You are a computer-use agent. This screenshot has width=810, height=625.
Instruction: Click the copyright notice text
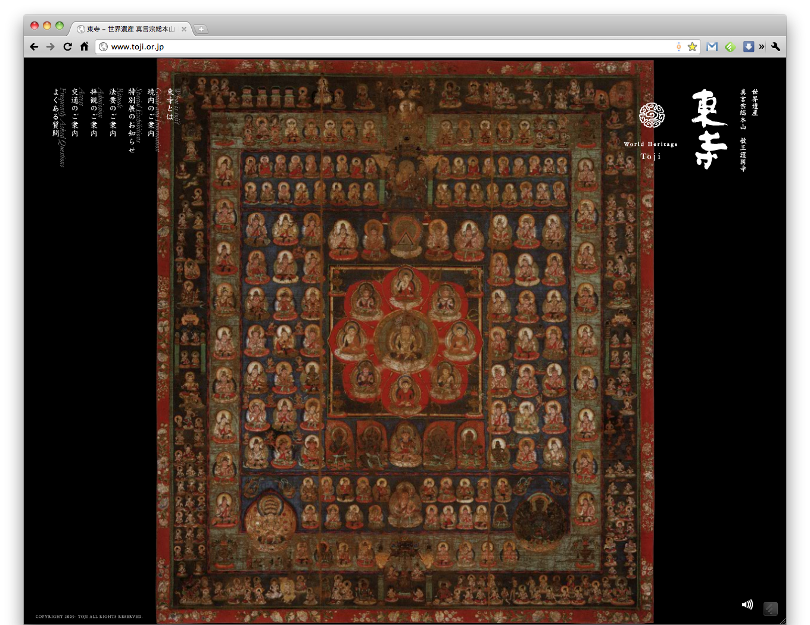[89, 617]
